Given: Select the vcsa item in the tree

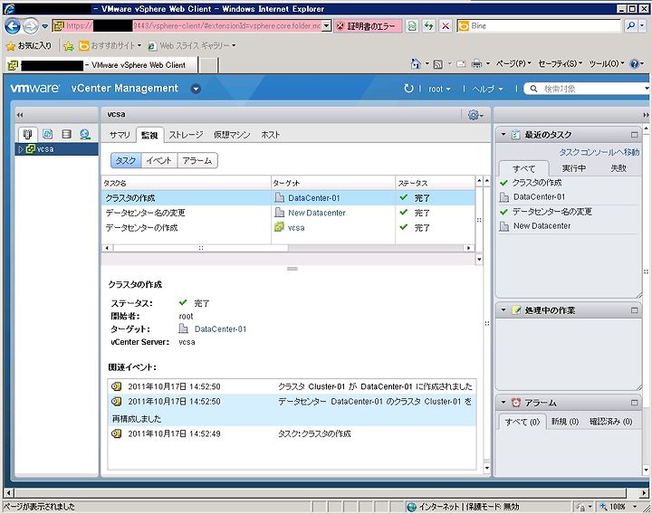Looking at the screenshot, I should [45, 148].
